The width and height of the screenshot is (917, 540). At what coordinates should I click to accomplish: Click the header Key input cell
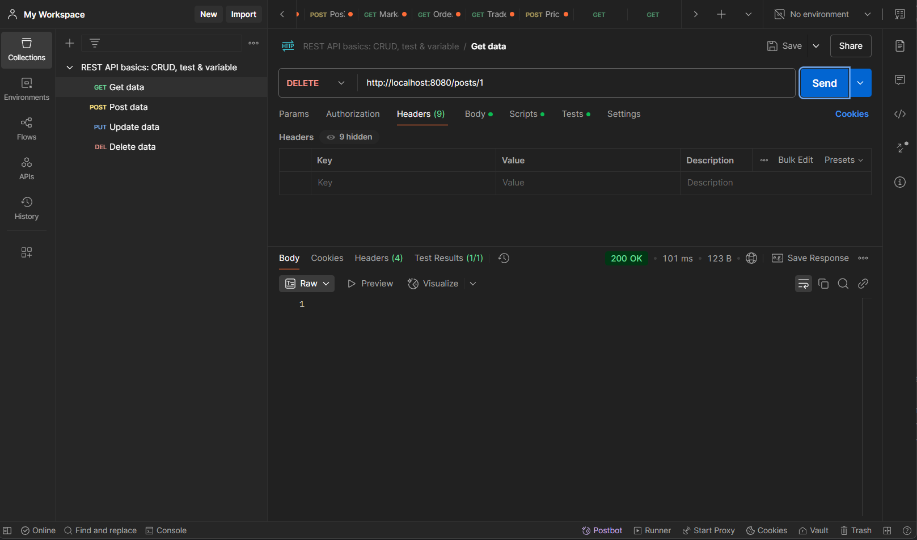click(403, 183)
